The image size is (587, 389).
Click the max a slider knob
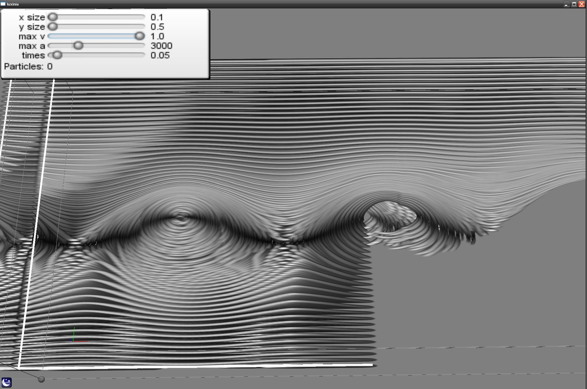[78, 45]
